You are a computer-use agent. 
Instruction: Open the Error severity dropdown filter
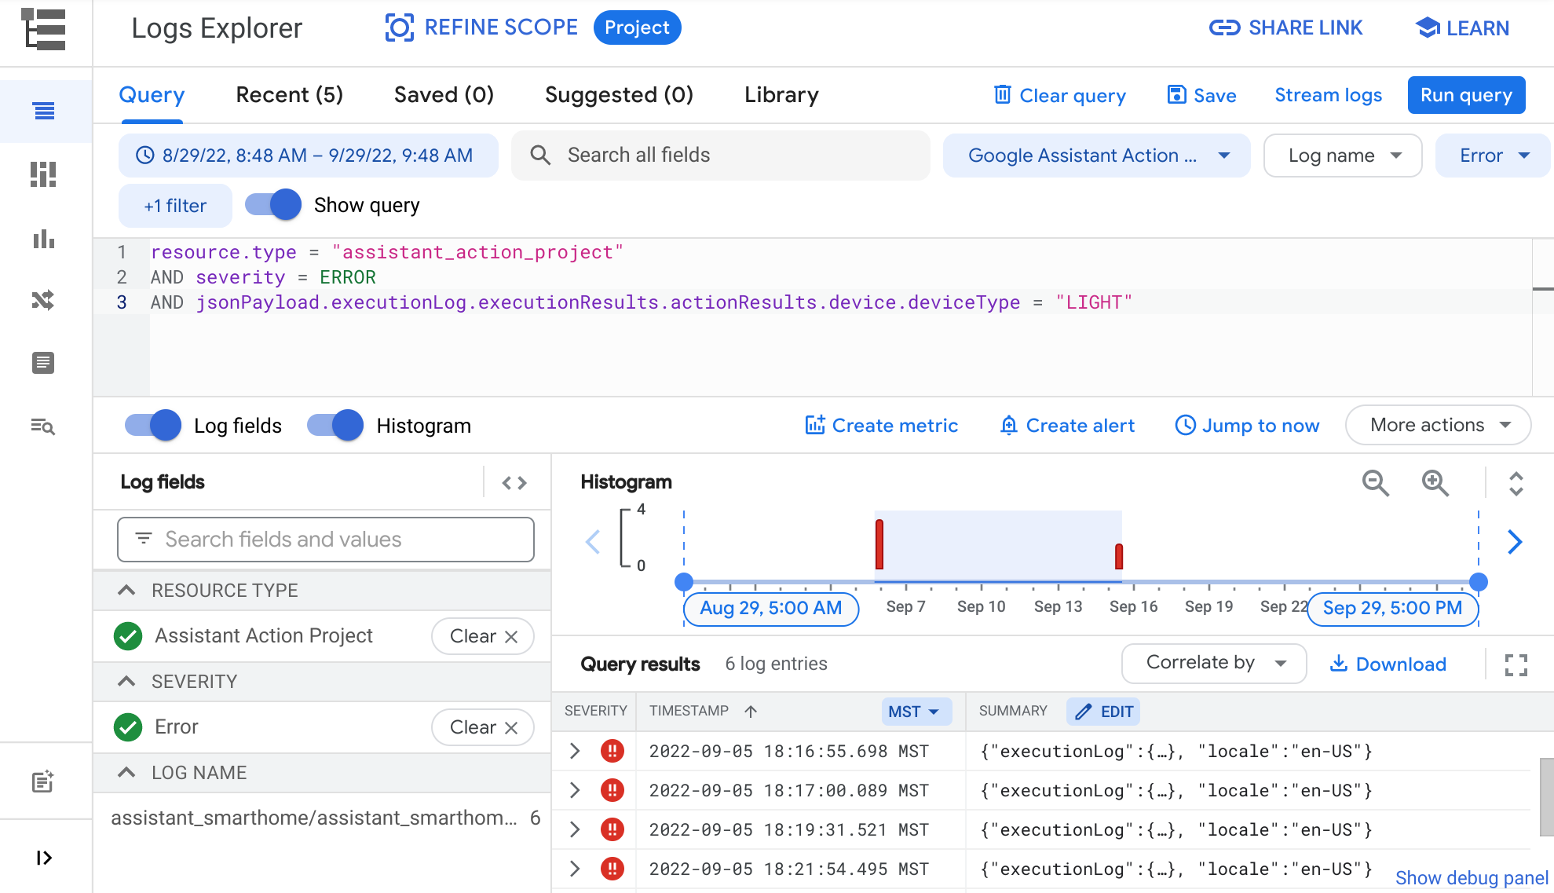pyautogui.click(x=1494, y=156)
